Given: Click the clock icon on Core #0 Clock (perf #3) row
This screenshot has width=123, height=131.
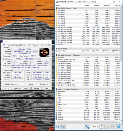Looking at the screenshot, I should tap(56, 27).
